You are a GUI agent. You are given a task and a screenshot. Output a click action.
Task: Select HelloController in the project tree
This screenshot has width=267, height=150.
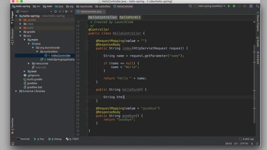pyautogui.click(x=60, y=55)
